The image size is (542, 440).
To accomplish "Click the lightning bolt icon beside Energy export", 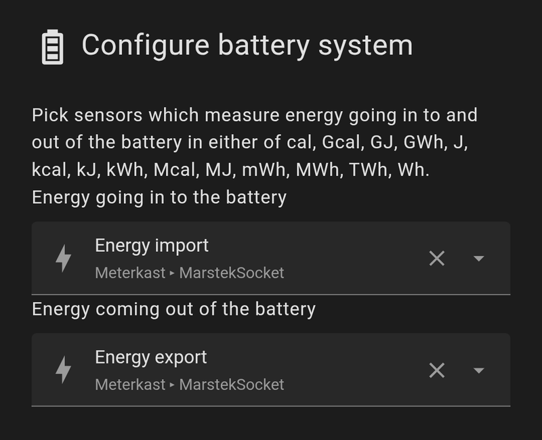I will (63, 370).
